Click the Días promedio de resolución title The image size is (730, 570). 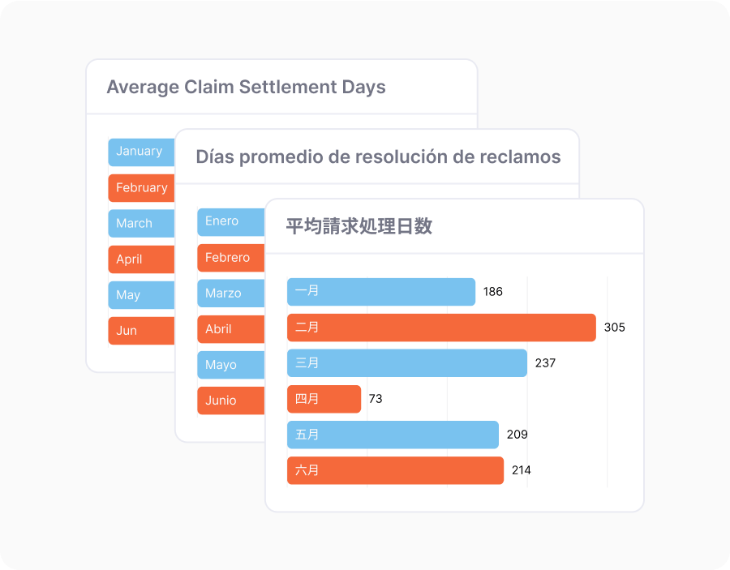pos(378,156)
